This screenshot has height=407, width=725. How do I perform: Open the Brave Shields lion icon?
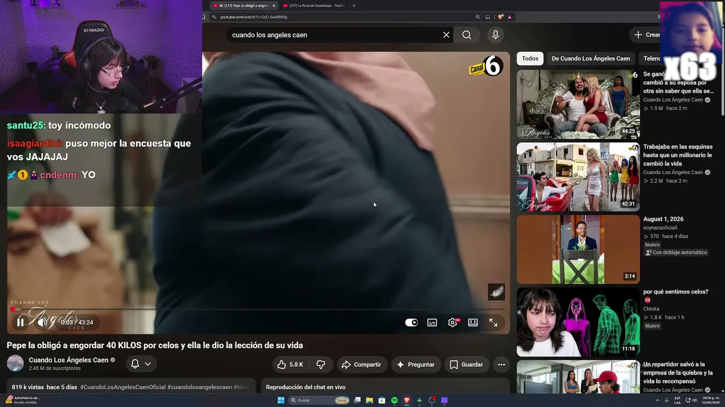point(501,17)
